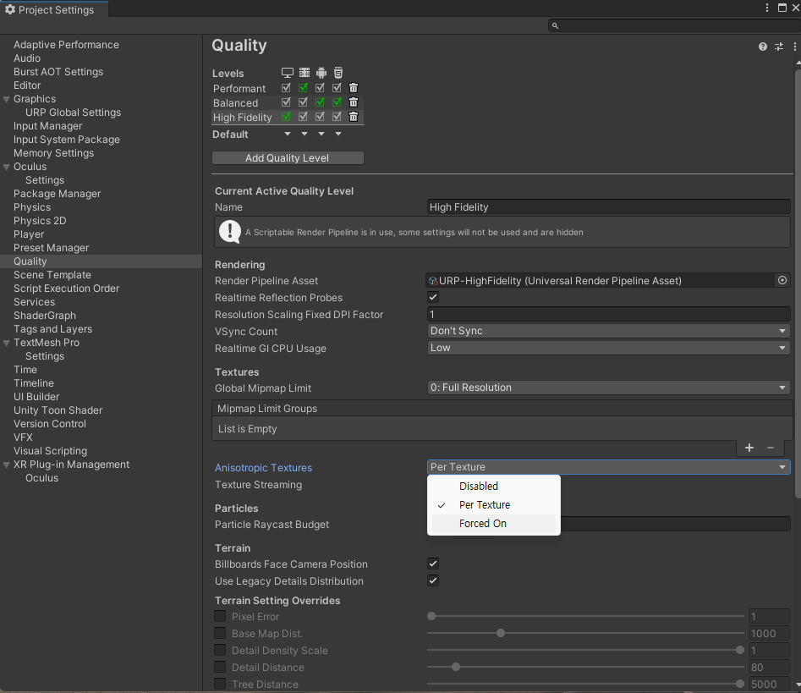Open Quality section kebab menu
Image resolution: width=801 pixels, height=693 pixels.
[x=794, y=47]
